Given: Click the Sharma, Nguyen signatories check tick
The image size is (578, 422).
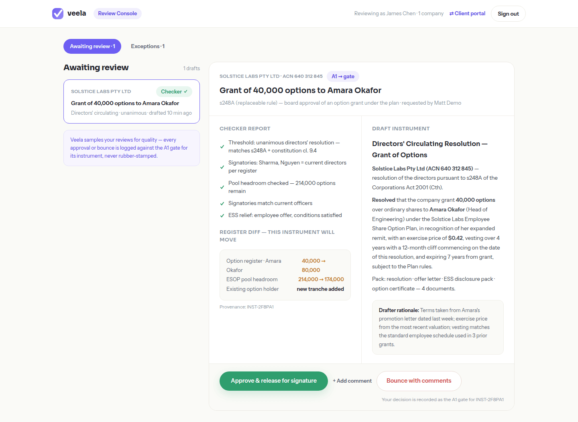Looking at the screenshot, I should point(222,167).
